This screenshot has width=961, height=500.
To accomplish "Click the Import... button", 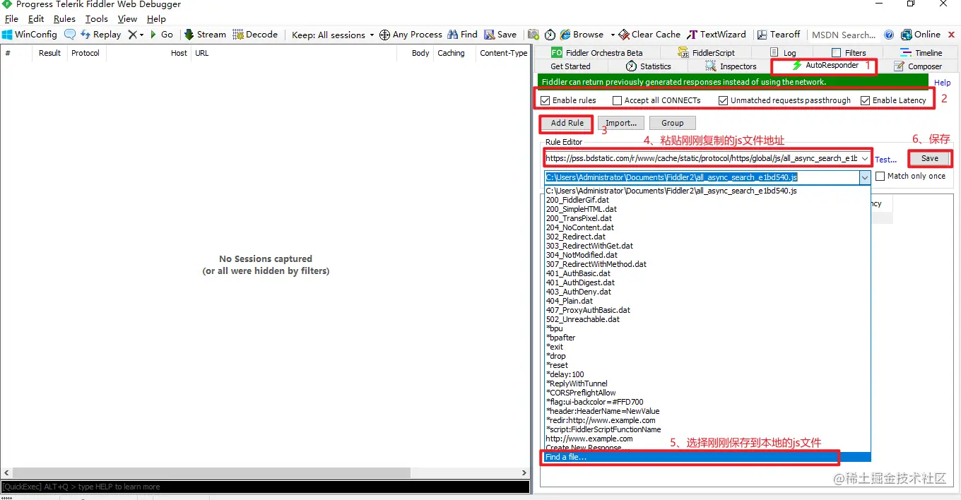I will pyautogui.click(x=621, y=123).
